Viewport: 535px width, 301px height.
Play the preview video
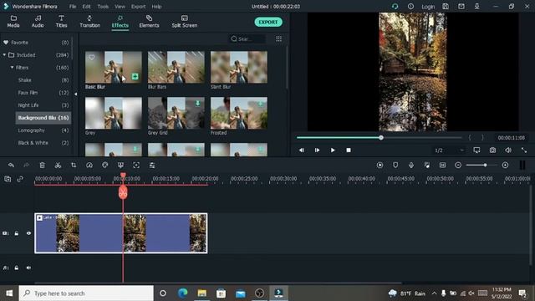coord(333,150)
